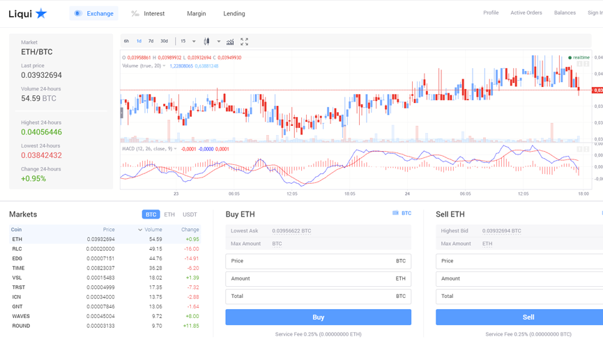Open the Profile page

pyautogui.click(x=491, y=13)
